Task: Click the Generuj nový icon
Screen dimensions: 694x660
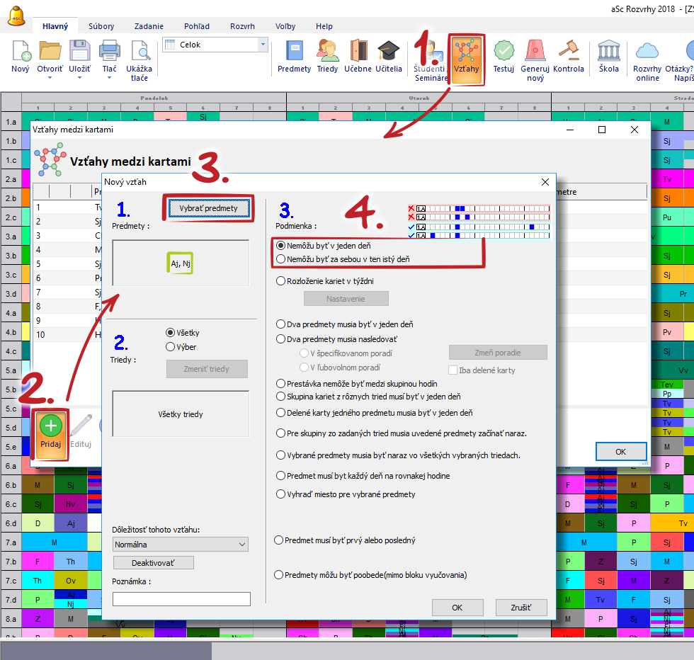Action: 535,60
